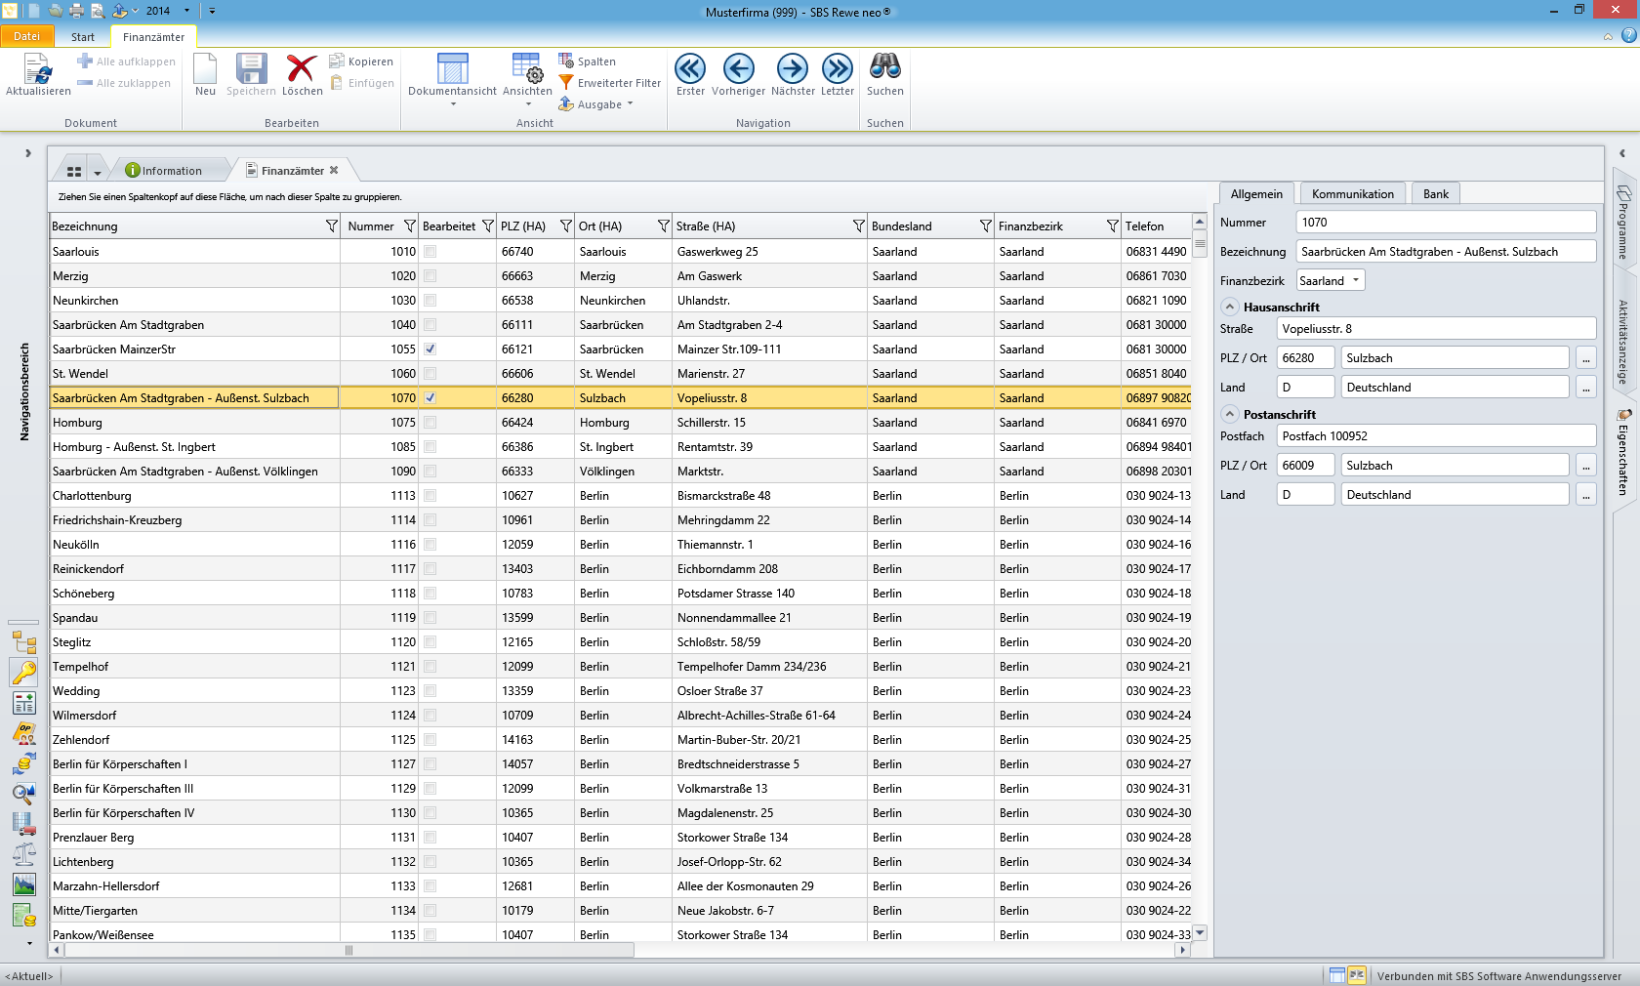The width and height of the screenshot is (1640, 986).
Task: Click the Aktualisieren refresh icon
Action: (37, 69)
